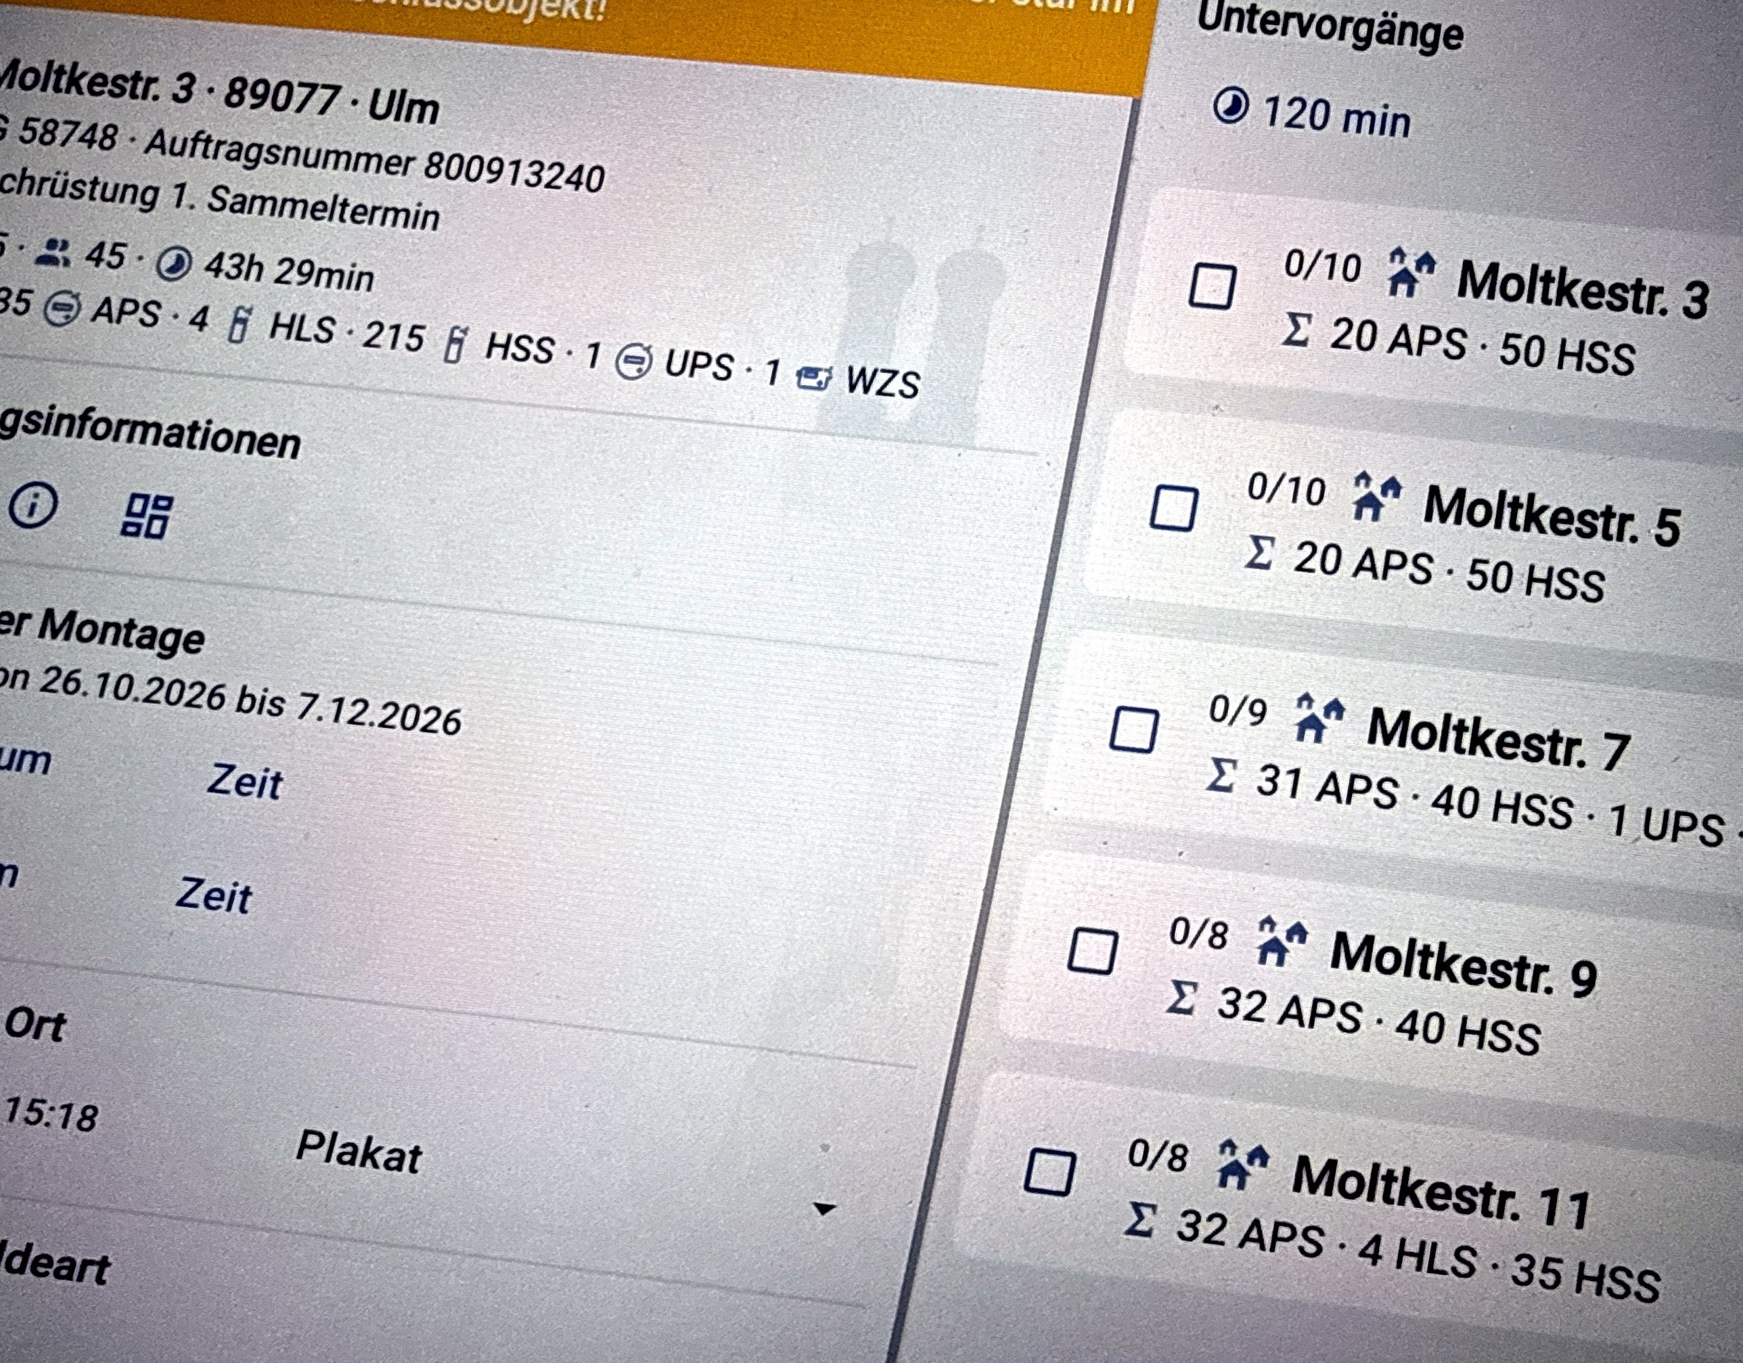The width and height of the screenshot is (1743, 1363).
Task: Click the sigma icon under Moltkestr. 3
Action: (1297, 329)
